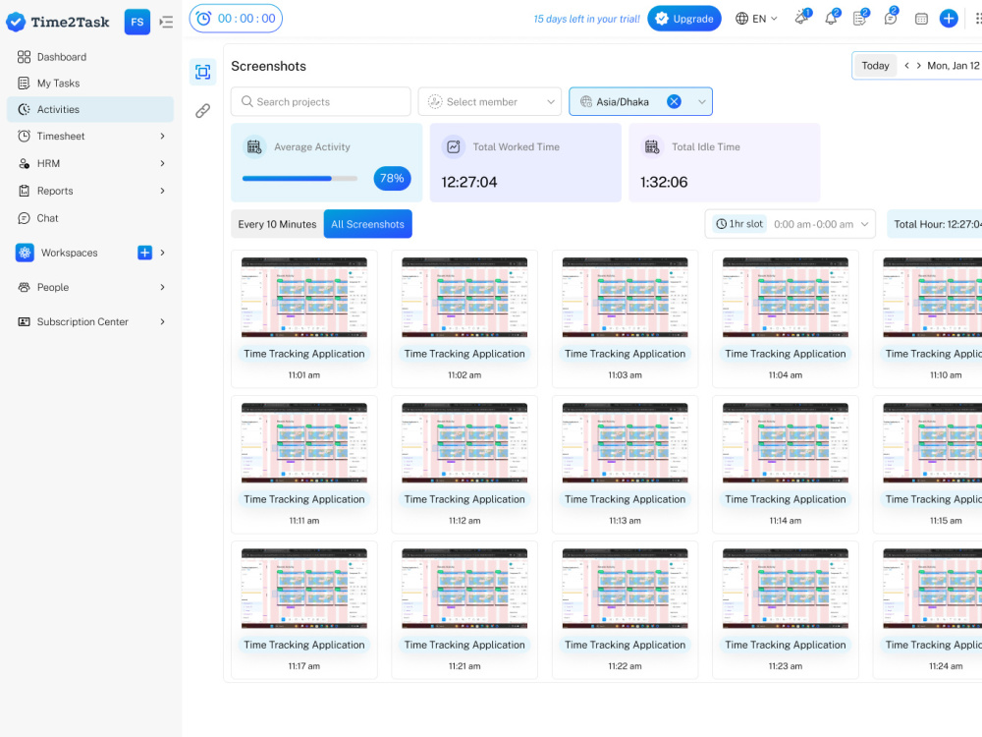The width and height of the screenshot is (982, 737).
Task: Click the Average Activity progress bar
Action: tap(300, 179)
